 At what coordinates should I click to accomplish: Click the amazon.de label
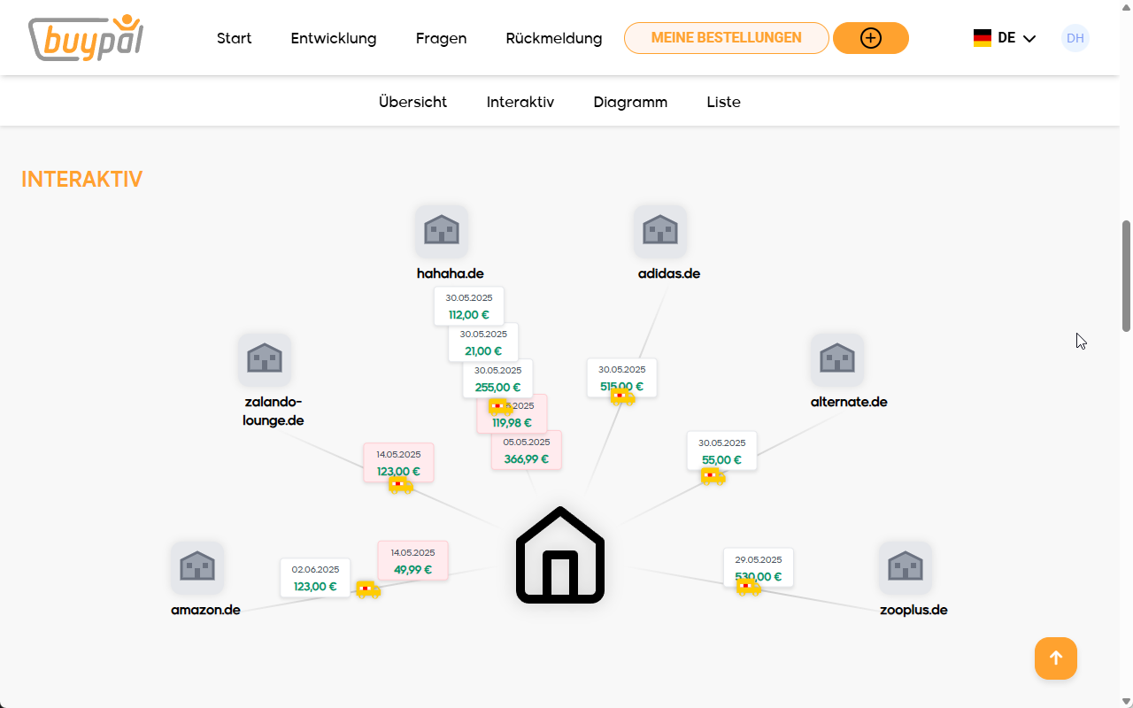pyautogui.click(x=206, y=610)
